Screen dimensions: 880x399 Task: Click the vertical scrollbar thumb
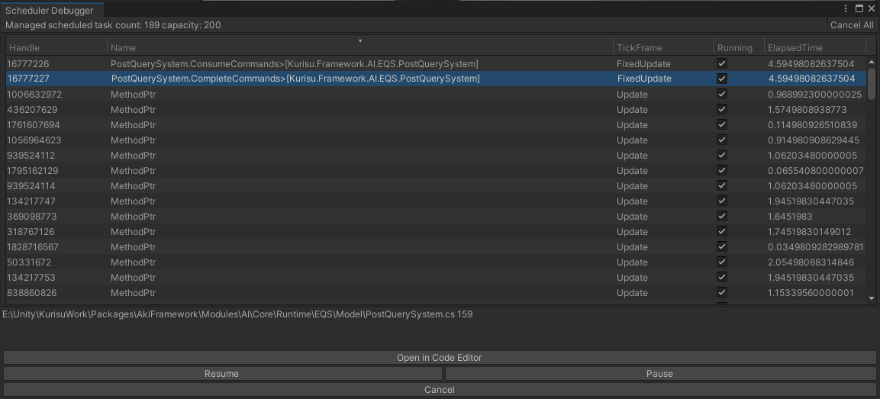[x=872, y=84]
